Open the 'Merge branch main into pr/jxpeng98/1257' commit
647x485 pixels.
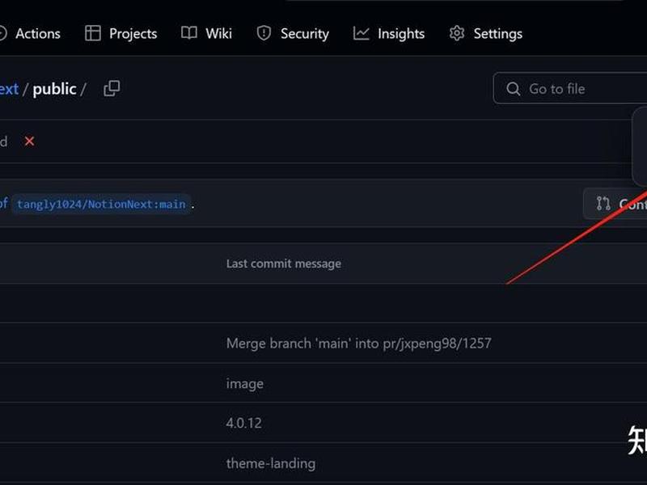[358, 343]
